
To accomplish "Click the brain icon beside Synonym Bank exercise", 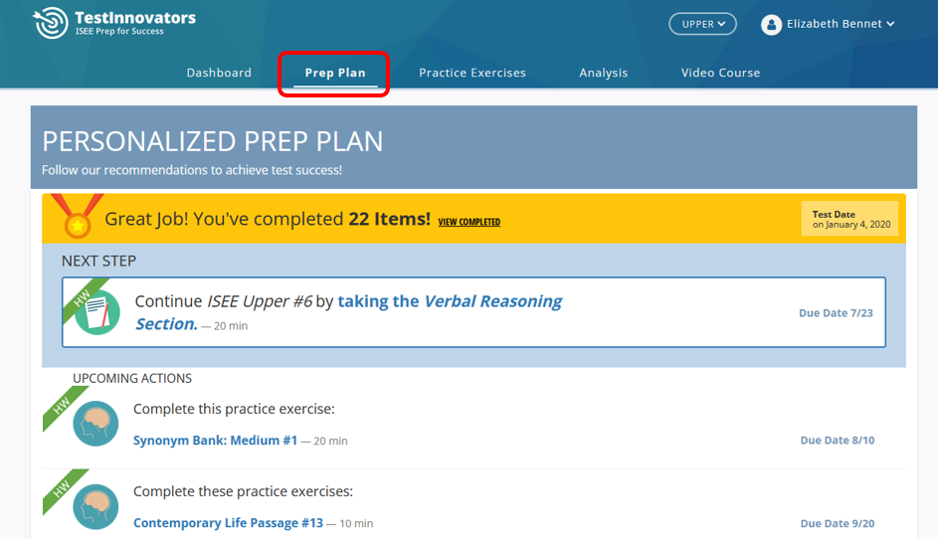I will point(95,424).
